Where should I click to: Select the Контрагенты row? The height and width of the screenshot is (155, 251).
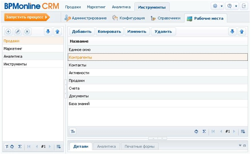[x=158, y=57]
